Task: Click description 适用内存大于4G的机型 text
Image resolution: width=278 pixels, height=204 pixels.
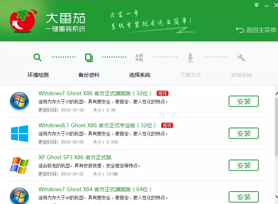Action: click(103, 198)
